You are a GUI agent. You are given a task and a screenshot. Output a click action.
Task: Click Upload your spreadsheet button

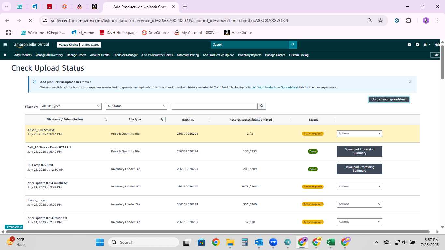tap(389, 99)
